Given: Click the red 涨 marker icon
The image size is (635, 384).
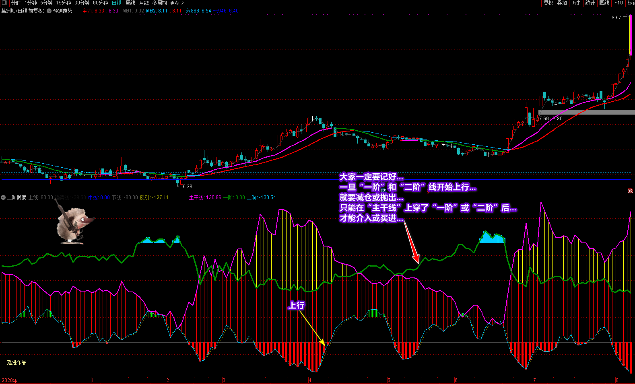Looking at the screenshot, I should point(630,191).
